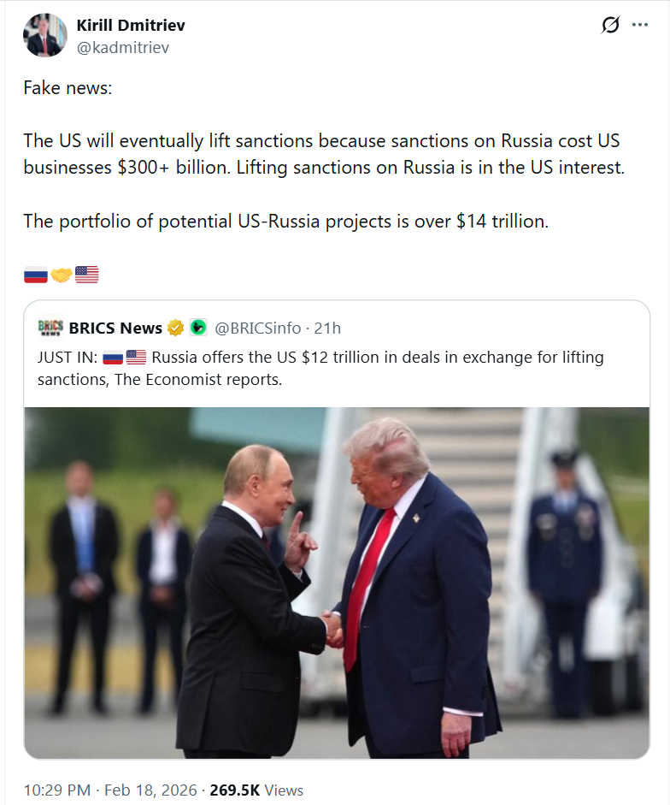The image size is (670, 805).
Task: Click the Russian flag emoji below the tweet text
Action: point(35,275)
